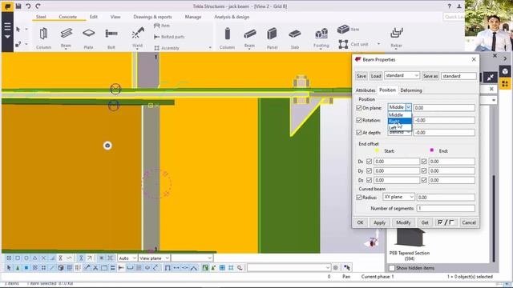Activate the Bolt tool
The height and width of the screenshot is (288, 513).
point(111,38)
